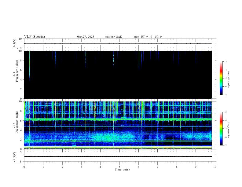
Task: Click the ch.1 voltage waveform trace
Action: [118, 43]
